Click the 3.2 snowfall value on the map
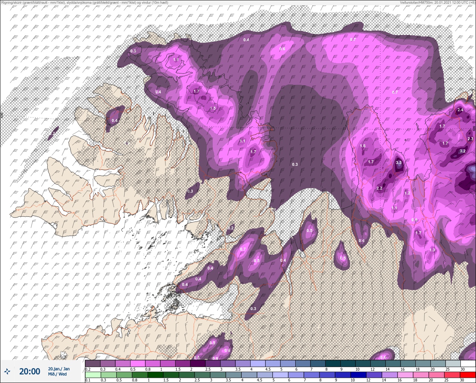476x383 pixels. (x=463, y=151)
